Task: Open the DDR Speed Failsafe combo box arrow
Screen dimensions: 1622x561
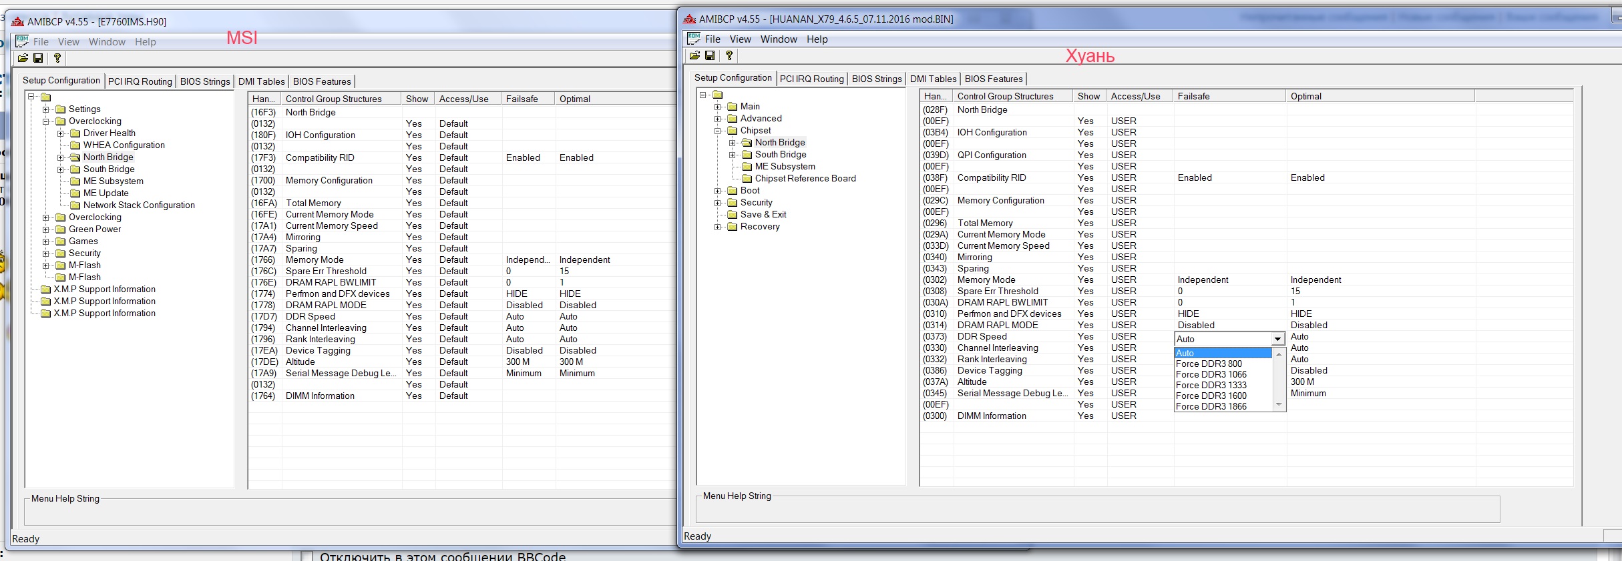Action: [1277, 339]
